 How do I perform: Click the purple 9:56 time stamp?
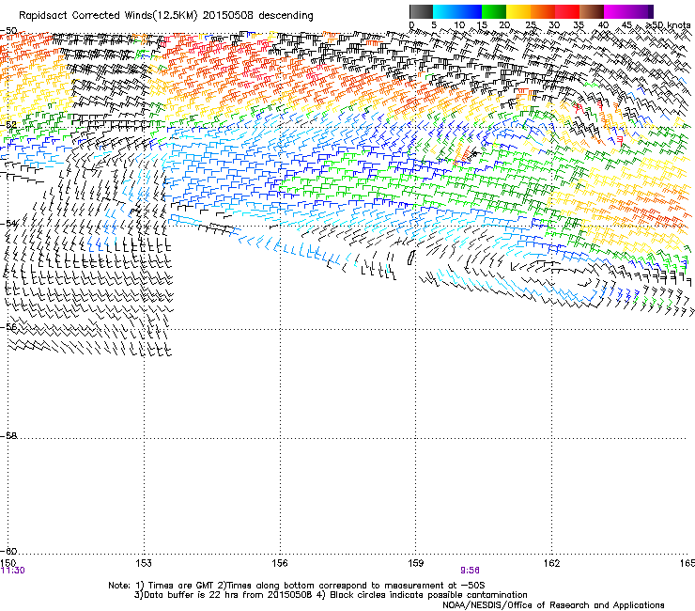point(470,571)
